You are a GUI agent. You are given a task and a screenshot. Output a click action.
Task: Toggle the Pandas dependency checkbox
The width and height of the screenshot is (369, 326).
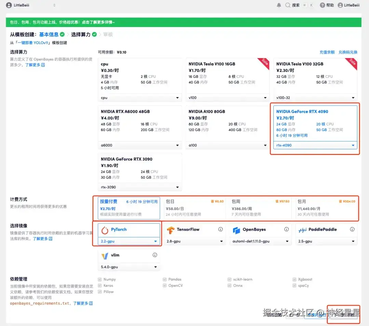tap(164, 280)
